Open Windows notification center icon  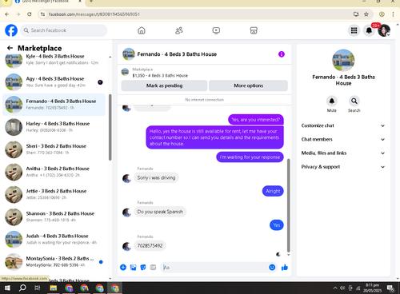point(390,288)
